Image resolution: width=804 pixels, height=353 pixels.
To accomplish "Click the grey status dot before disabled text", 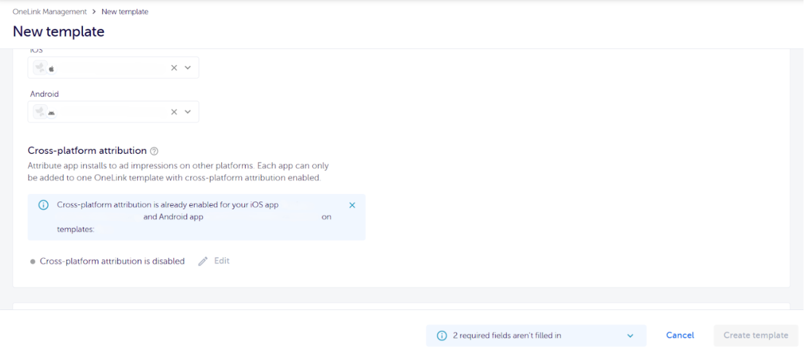I will [33, 261].
